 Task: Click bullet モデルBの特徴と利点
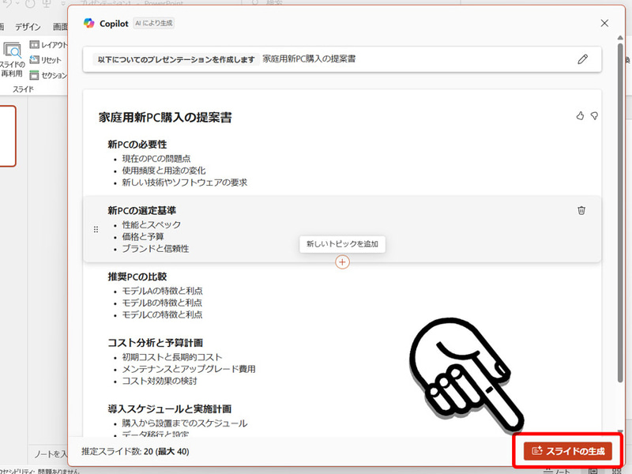click(162, 303)
